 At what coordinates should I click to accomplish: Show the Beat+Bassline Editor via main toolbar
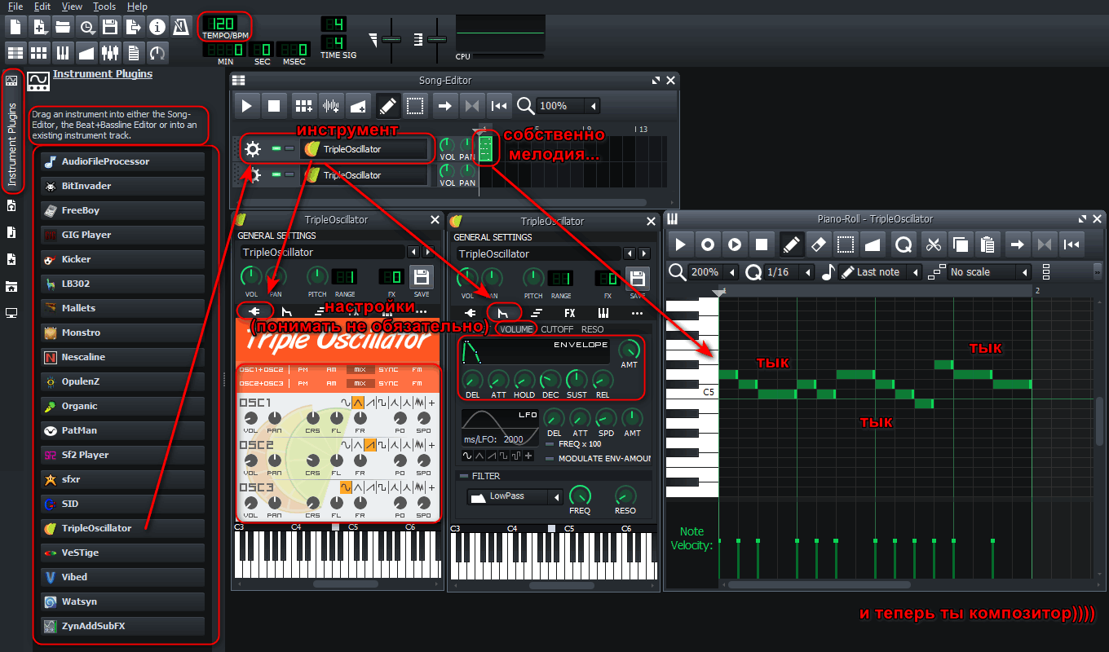(x=39, y=53)
